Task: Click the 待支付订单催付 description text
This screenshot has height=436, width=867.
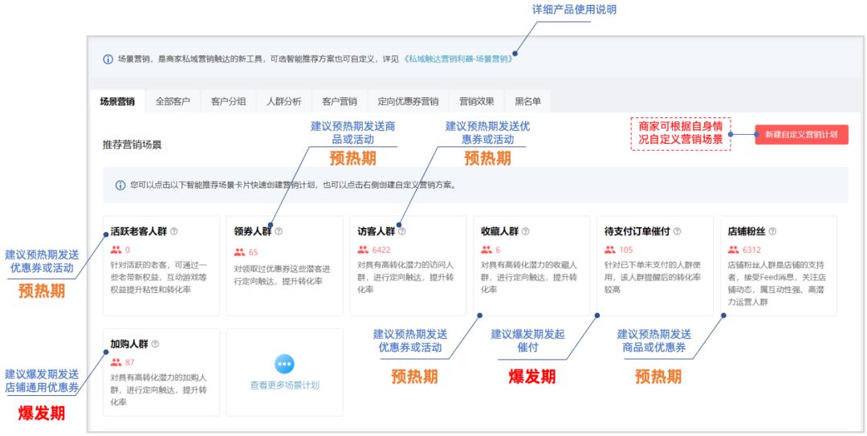Action: click(x=652, y=277)
